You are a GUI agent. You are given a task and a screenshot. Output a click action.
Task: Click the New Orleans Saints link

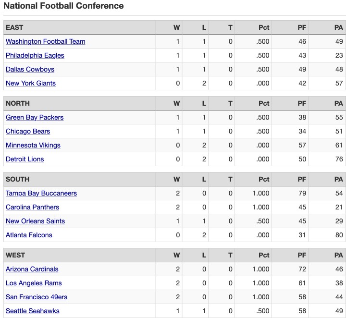tap(35, 221)
